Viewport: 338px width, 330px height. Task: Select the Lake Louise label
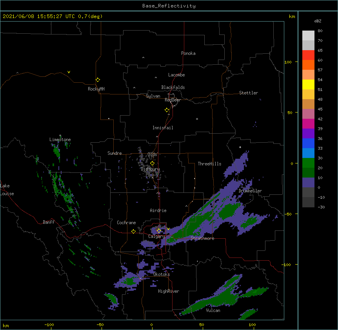(7, 190)
